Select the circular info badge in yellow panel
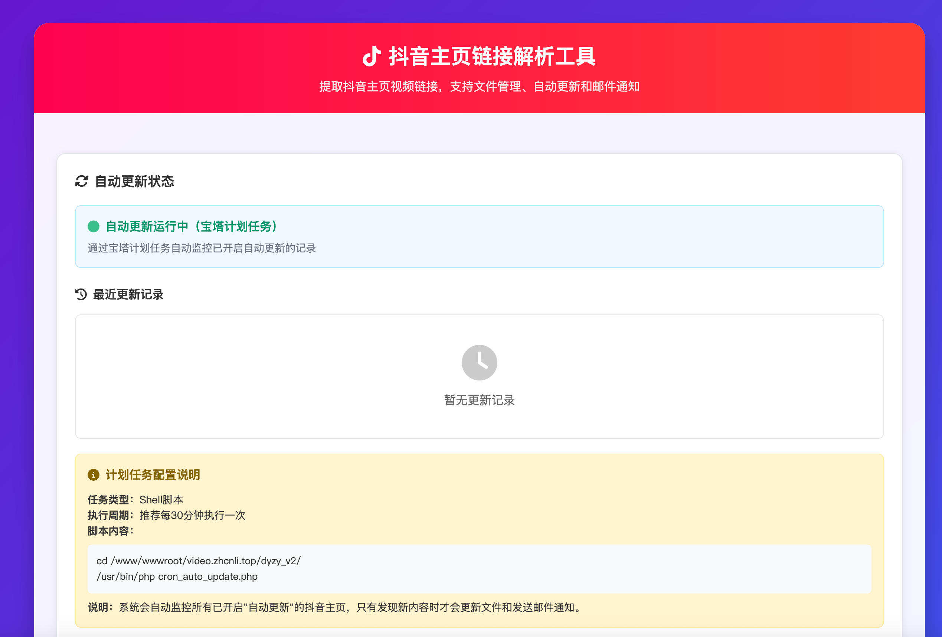This screenshot has height=637, width=942. tap(94, 474)
